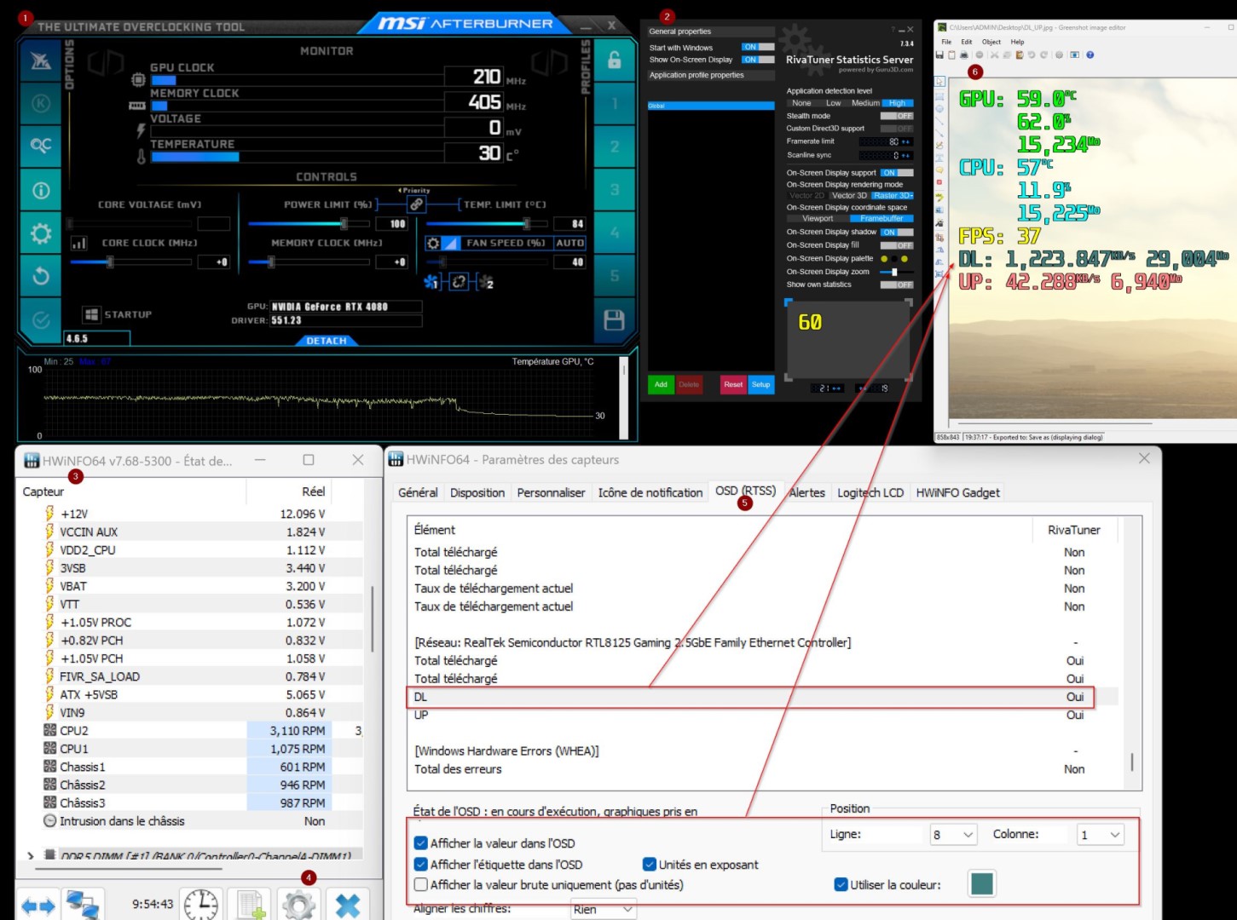Toggle Show On-Screen Display switch
Screen dimensions: 1237x920
pyautogui.click(x=758, y=60)
